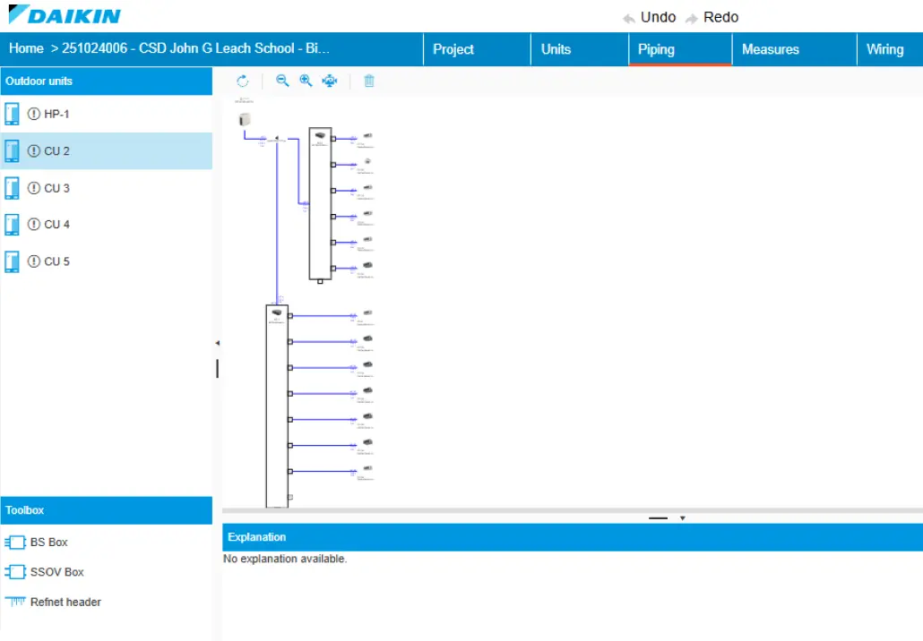Select outdoor unit HP-1

click(56, 114)
